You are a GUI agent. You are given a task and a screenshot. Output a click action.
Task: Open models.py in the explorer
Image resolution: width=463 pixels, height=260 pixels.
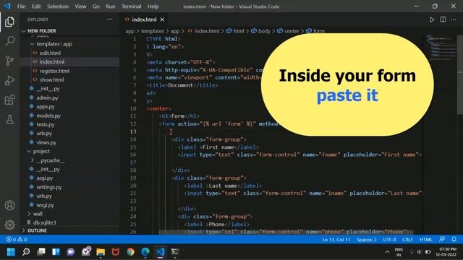pos(48,116)
